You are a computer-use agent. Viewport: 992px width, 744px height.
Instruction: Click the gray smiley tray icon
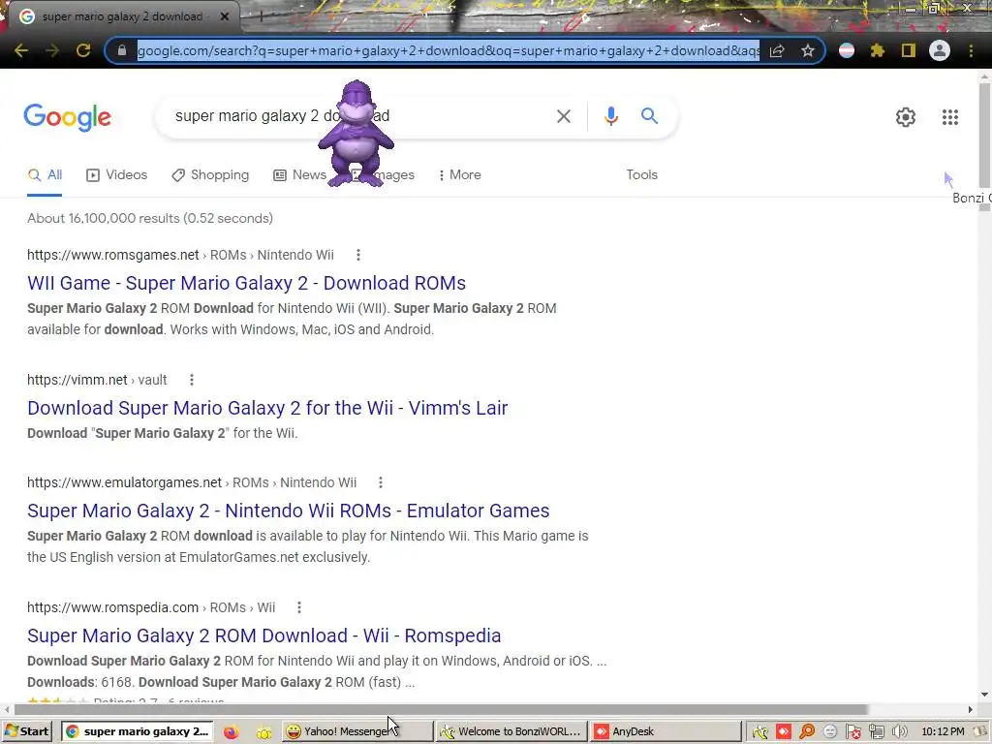point(830,732)
